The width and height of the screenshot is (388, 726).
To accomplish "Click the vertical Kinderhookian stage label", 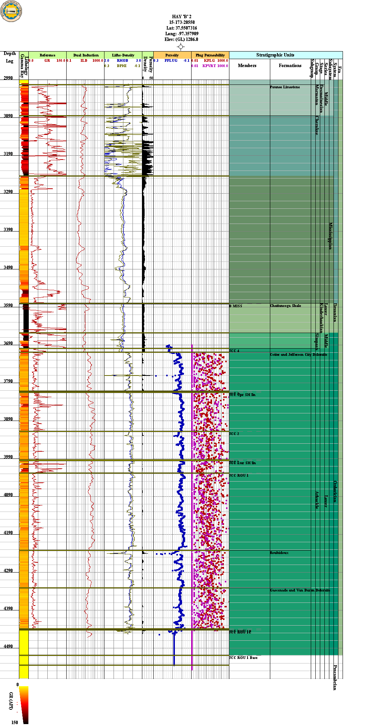I will [321, 318].
